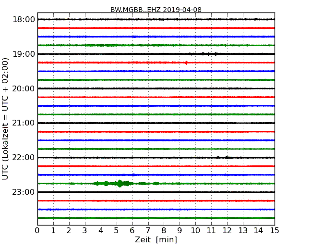Click x-axis tick label 13
The image size is (312, 250).
tap(243, 230)
